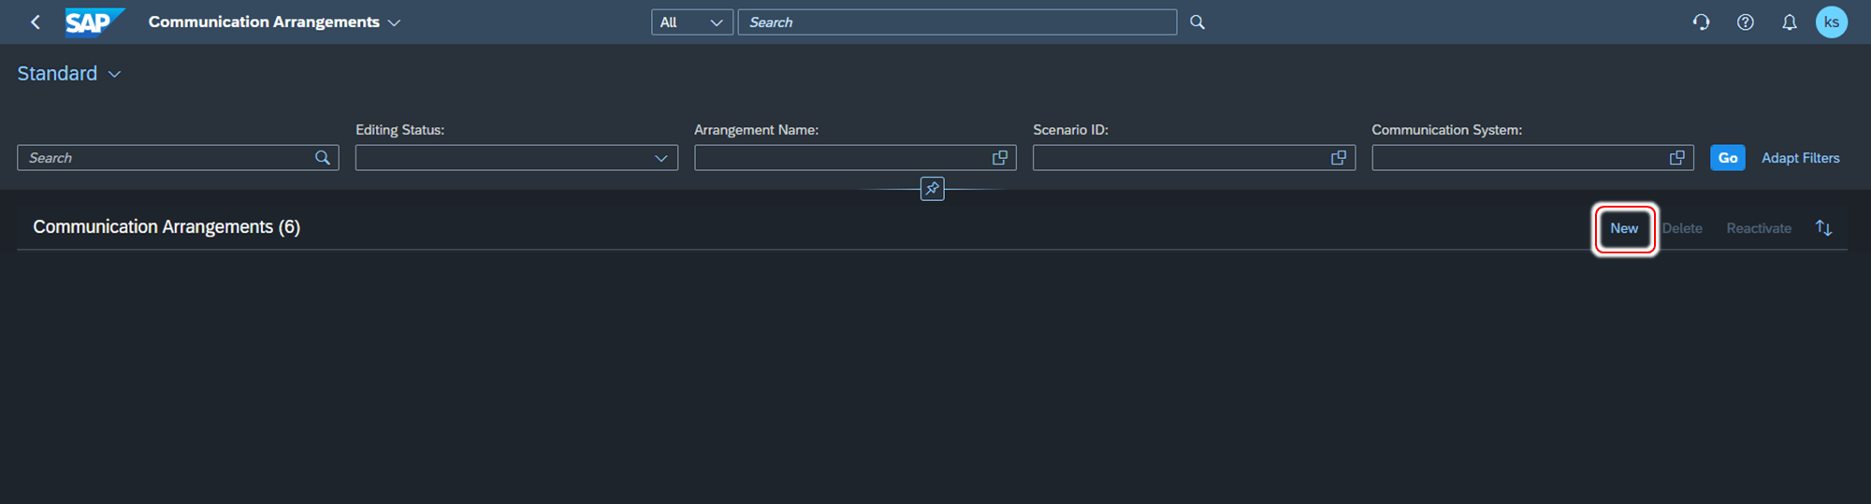Open the Editing Status dropdown

516,158
